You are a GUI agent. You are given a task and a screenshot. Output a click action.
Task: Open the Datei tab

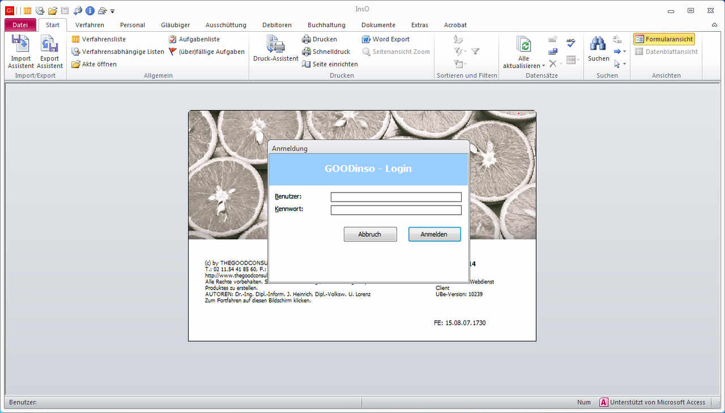[20, 25]
